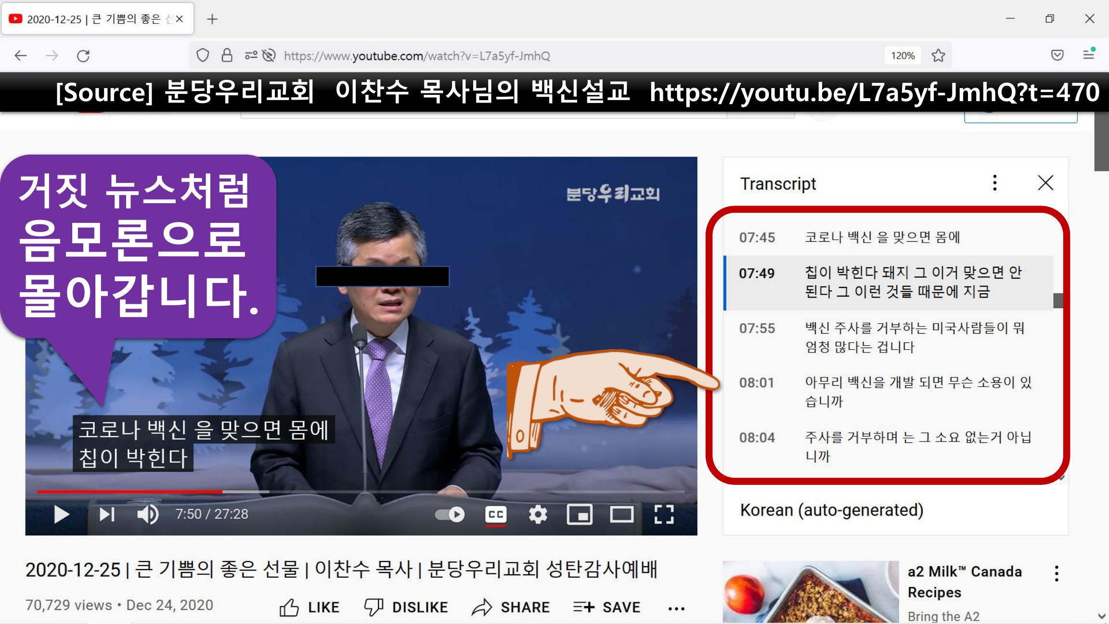This screenshot has width=1109, height=624.
Task: Minimize the browser window
Action: pyautogui.click(x=1010, y=19)
